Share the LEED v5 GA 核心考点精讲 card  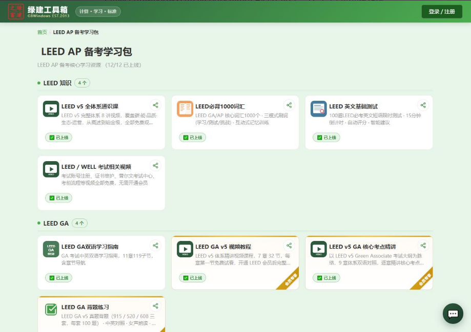point(423,246)
